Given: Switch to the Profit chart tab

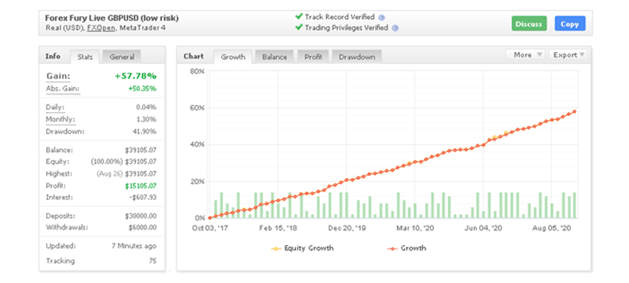Looking at the screenshot, I should 313,56.
